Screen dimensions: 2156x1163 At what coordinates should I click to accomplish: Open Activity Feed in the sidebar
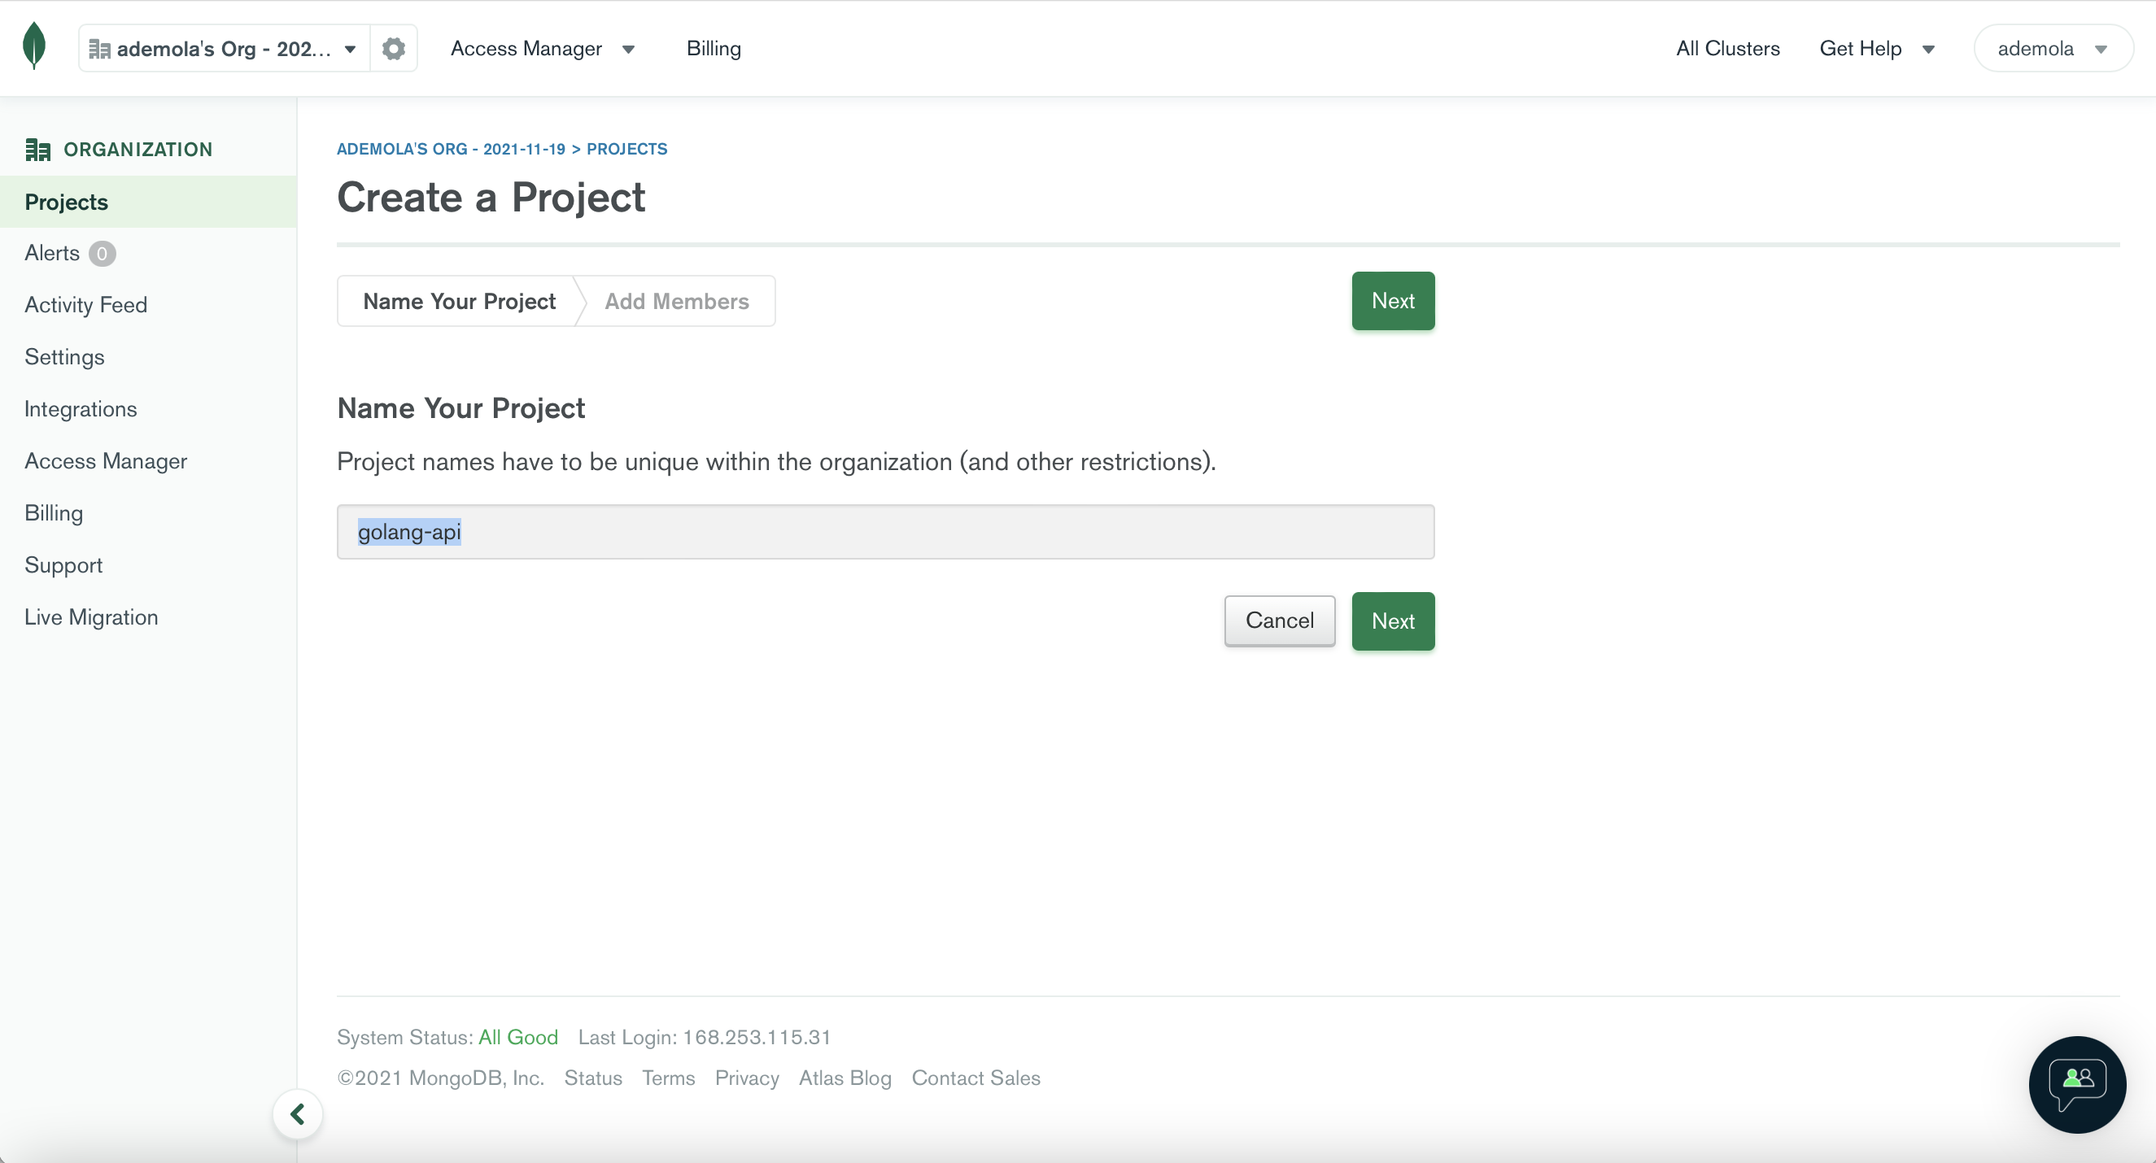point(85,304)
